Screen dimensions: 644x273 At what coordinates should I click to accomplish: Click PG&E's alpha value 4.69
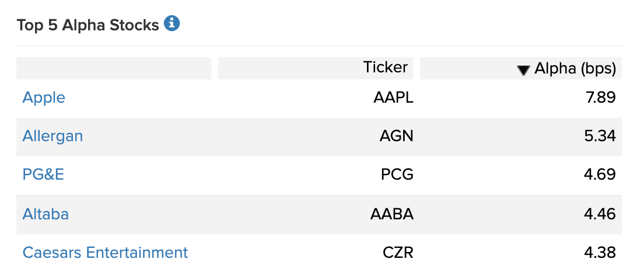click(600, 175)
